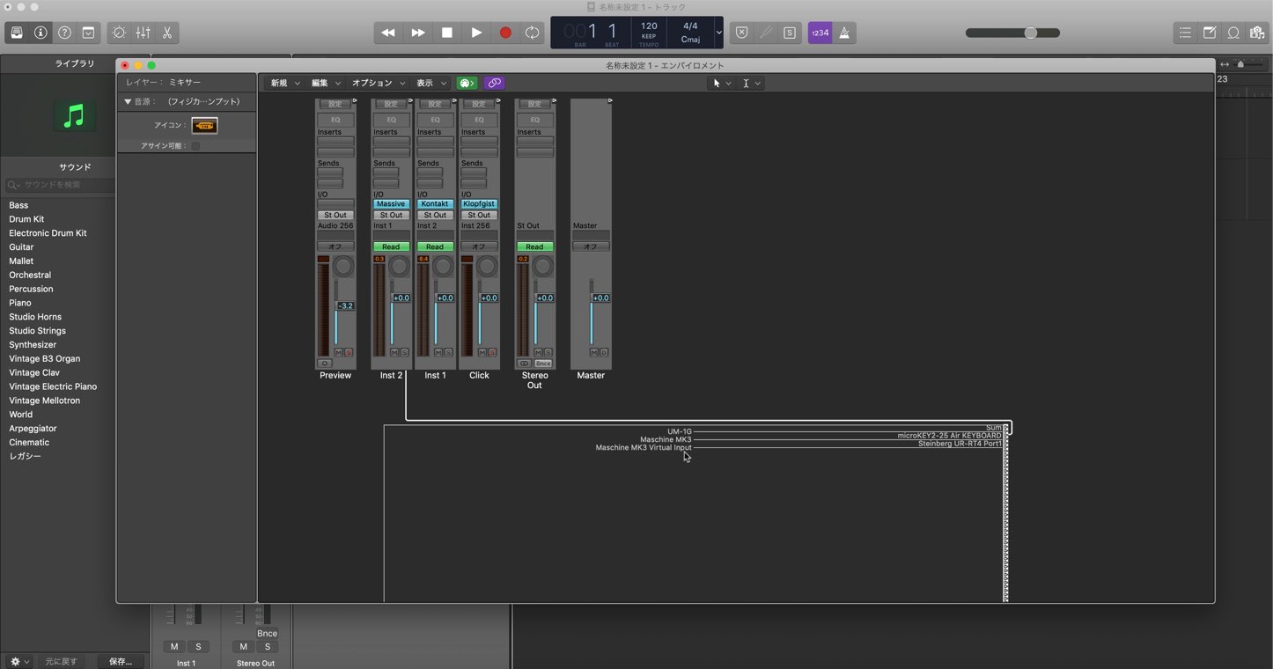Click the EQ area on Inst 2
Screen dimensions: 1273x669
tap(391, 120)
